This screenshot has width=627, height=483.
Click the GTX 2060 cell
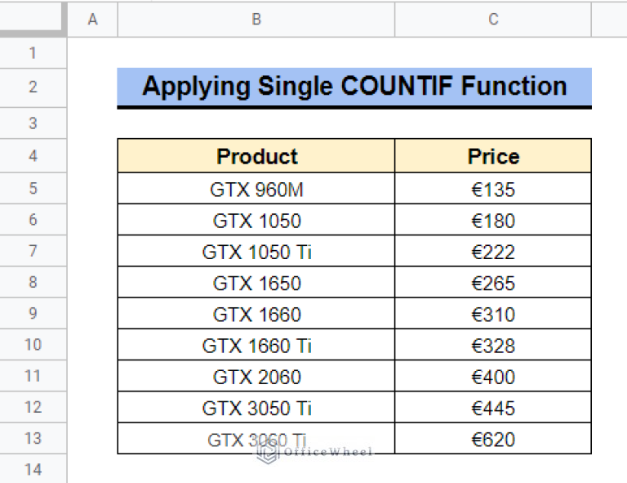click(256, 376)
